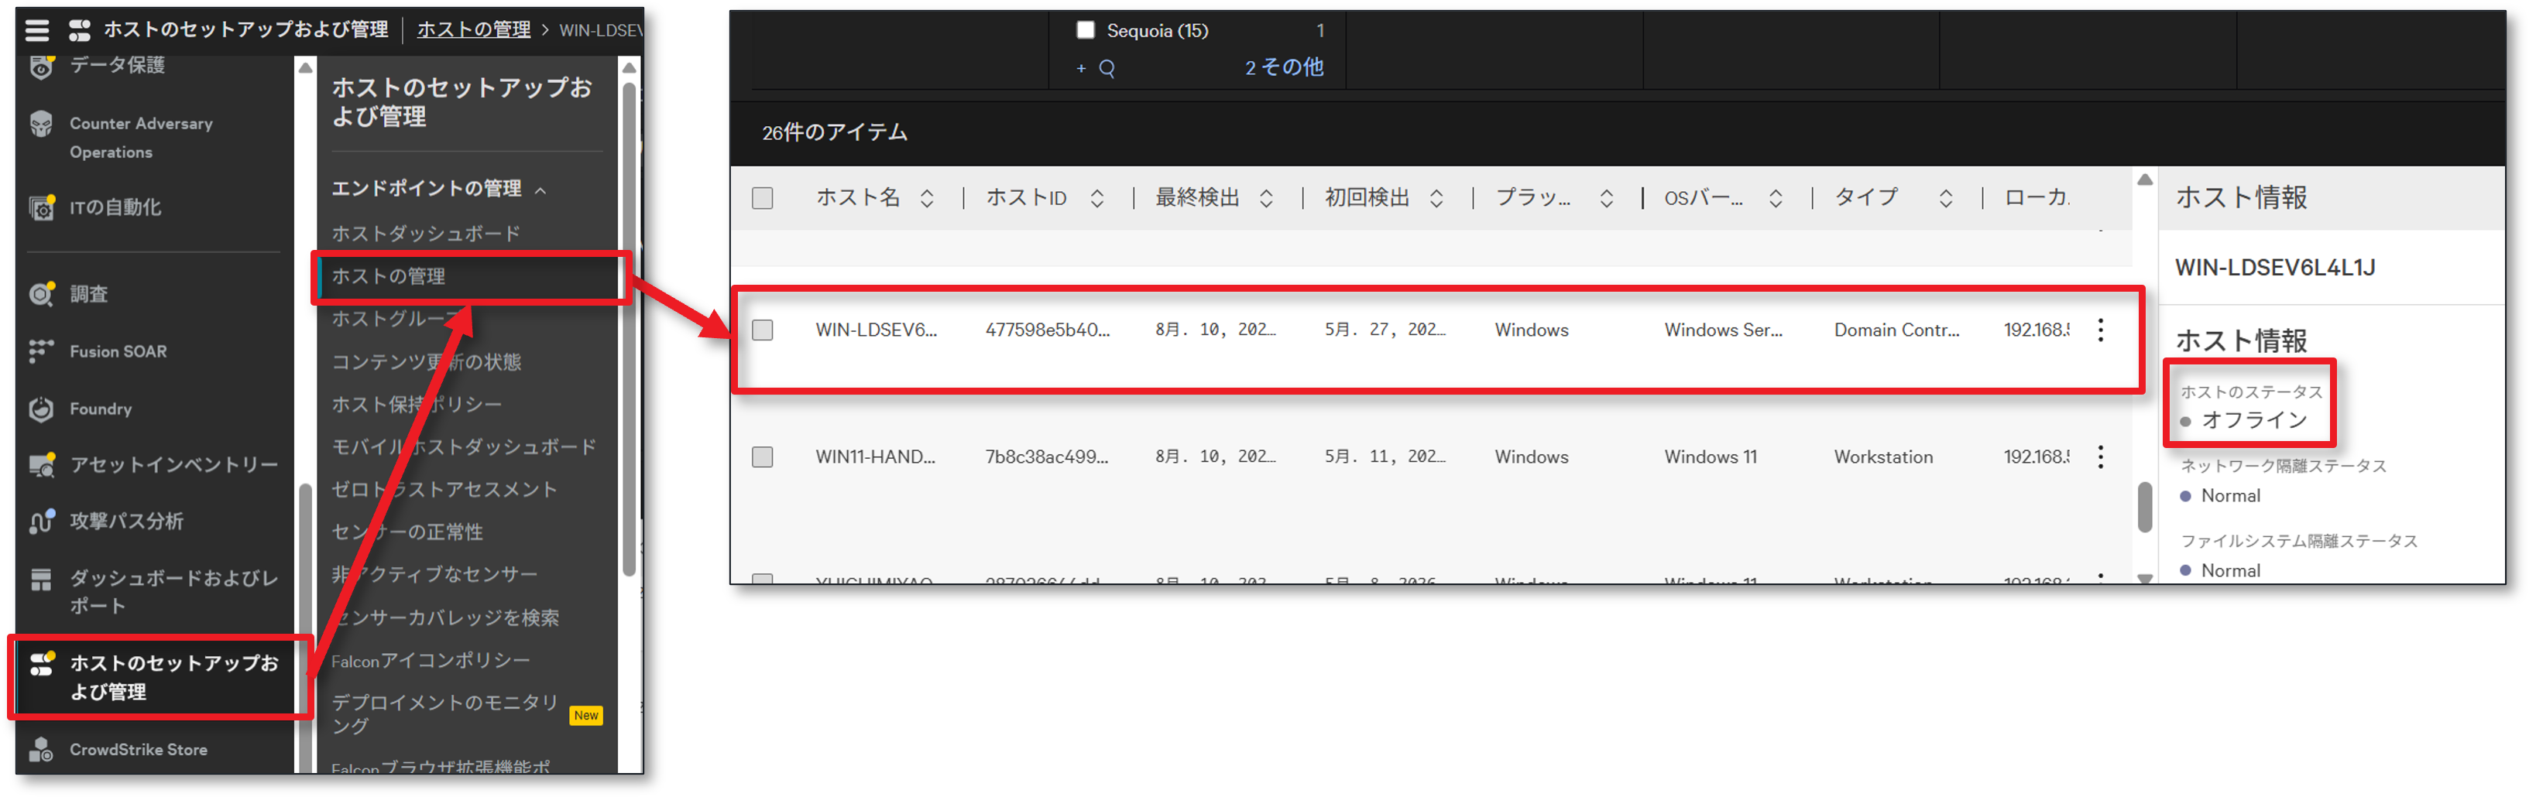Open センサーカバレッジを検索 menu item

tap(446, 617)
